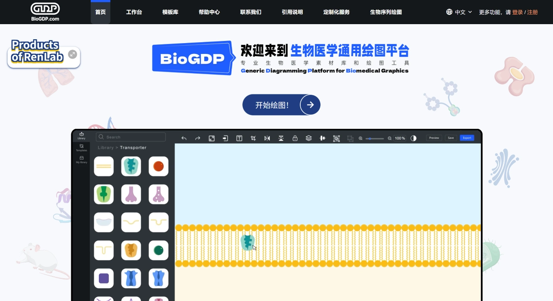Click the teal protein placed on membrane
This screenshot has width=553, height=301.
pyautogui.click(x=248, y=243)
